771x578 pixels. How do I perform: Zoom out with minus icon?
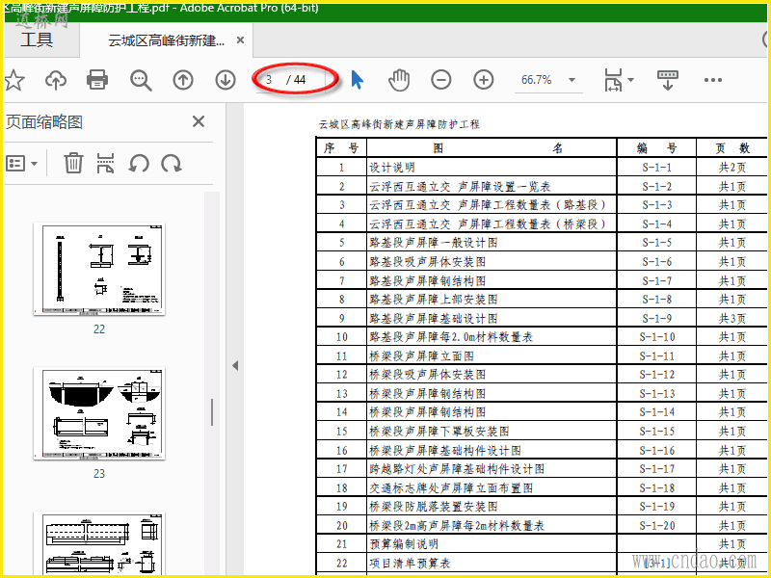(441, 80)
